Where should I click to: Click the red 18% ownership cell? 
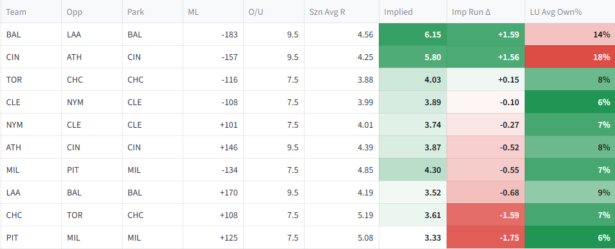pyautogui.click(x=570, y=57)
